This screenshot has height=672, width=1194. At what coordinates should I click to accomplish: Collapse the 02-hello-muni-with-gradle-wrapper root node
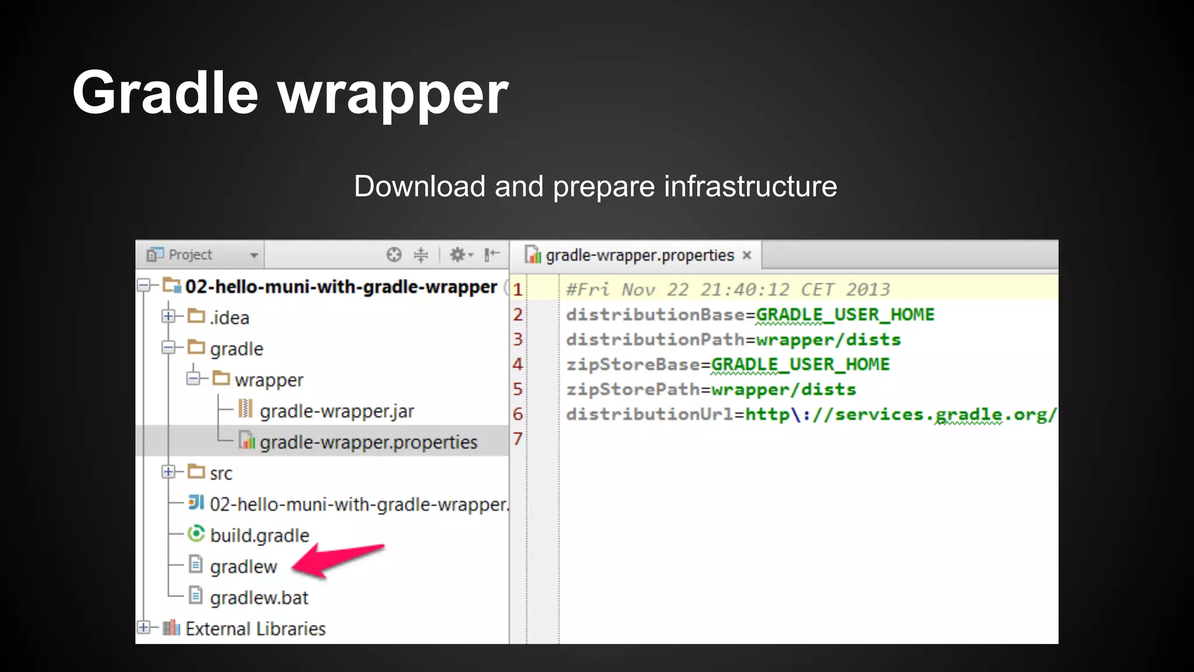point(143,286)
